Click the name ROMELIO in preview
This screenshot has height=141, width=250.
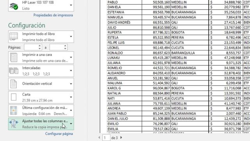114,68
